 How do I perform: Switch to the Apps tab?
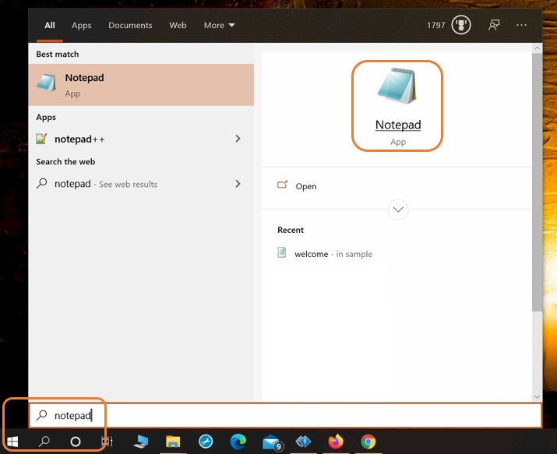click(x=81, y=26)
